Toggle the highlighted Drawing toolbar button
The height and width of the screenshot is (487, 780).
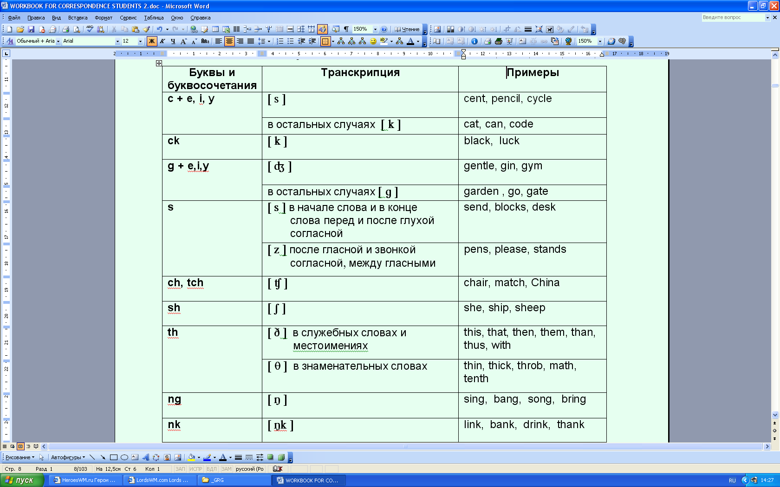click(322, 29)
